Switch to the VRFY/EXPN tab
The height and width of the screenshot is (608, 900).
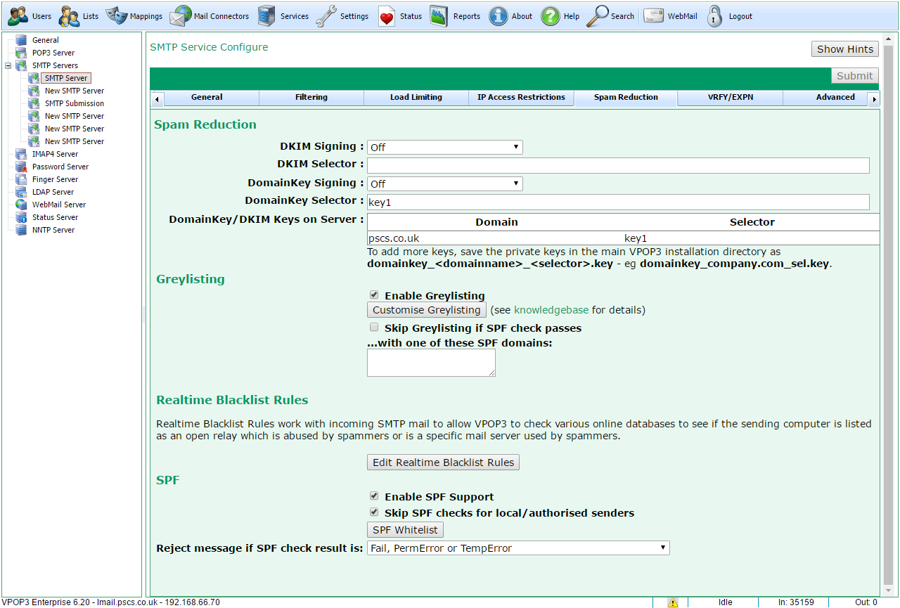point(731,97)
